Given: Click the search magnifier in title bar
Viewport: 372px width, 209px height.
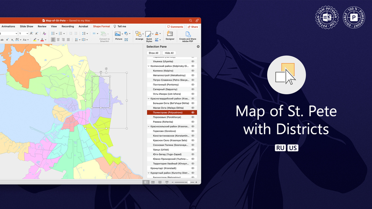Looking at the screenshot, I should point(191,21).
